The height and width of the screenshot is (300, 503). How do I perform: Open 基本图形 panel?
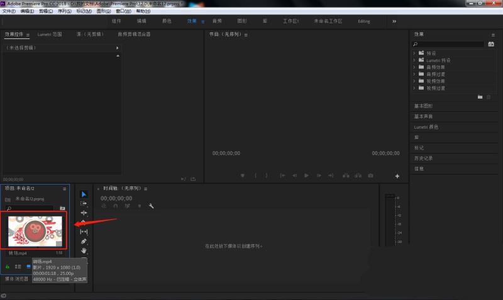tap(423, 106)
